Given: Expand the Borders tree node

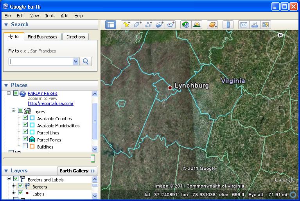Looking at the screenshot, I should [x=13, y=185].
